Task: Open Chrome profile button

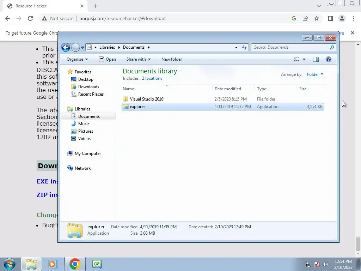Action: (342, 18)
